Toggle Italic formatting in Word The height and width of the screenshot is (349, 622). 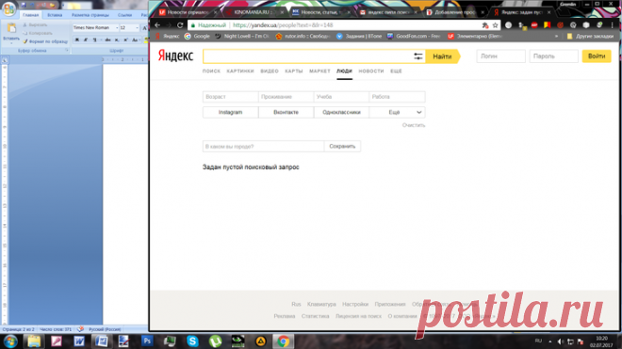coord(85,40)
